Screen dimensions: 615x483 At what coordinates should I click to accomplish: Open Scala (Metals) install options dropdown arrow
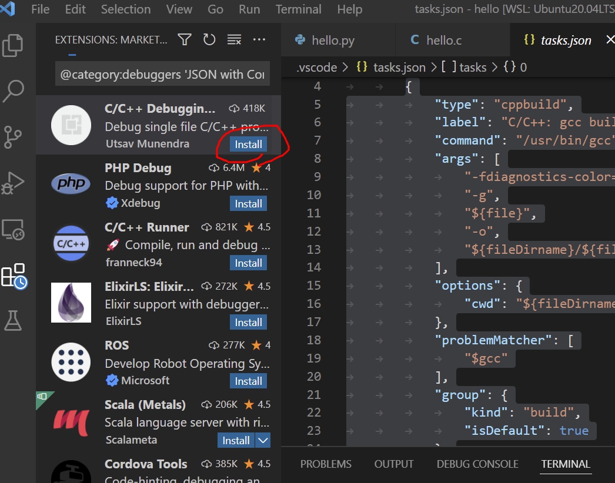pos(263,440)
